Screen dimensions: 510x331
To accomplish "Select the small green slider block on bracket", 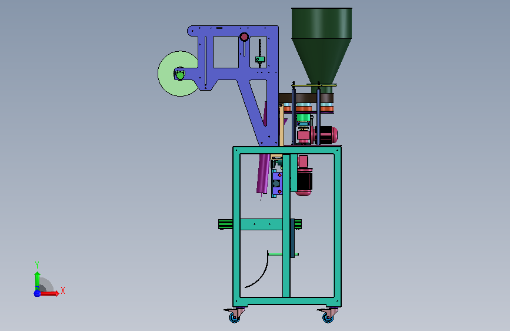I will click(260, 59).
